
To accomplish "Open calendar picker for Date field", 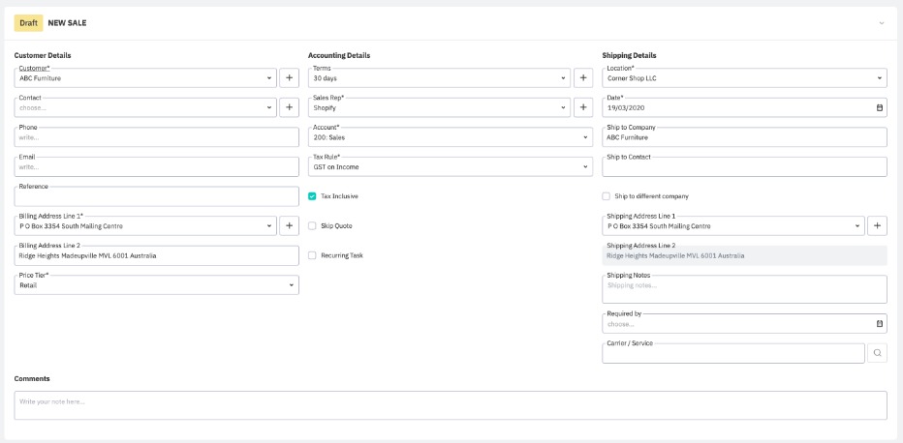I will click(x=880, y=108).
